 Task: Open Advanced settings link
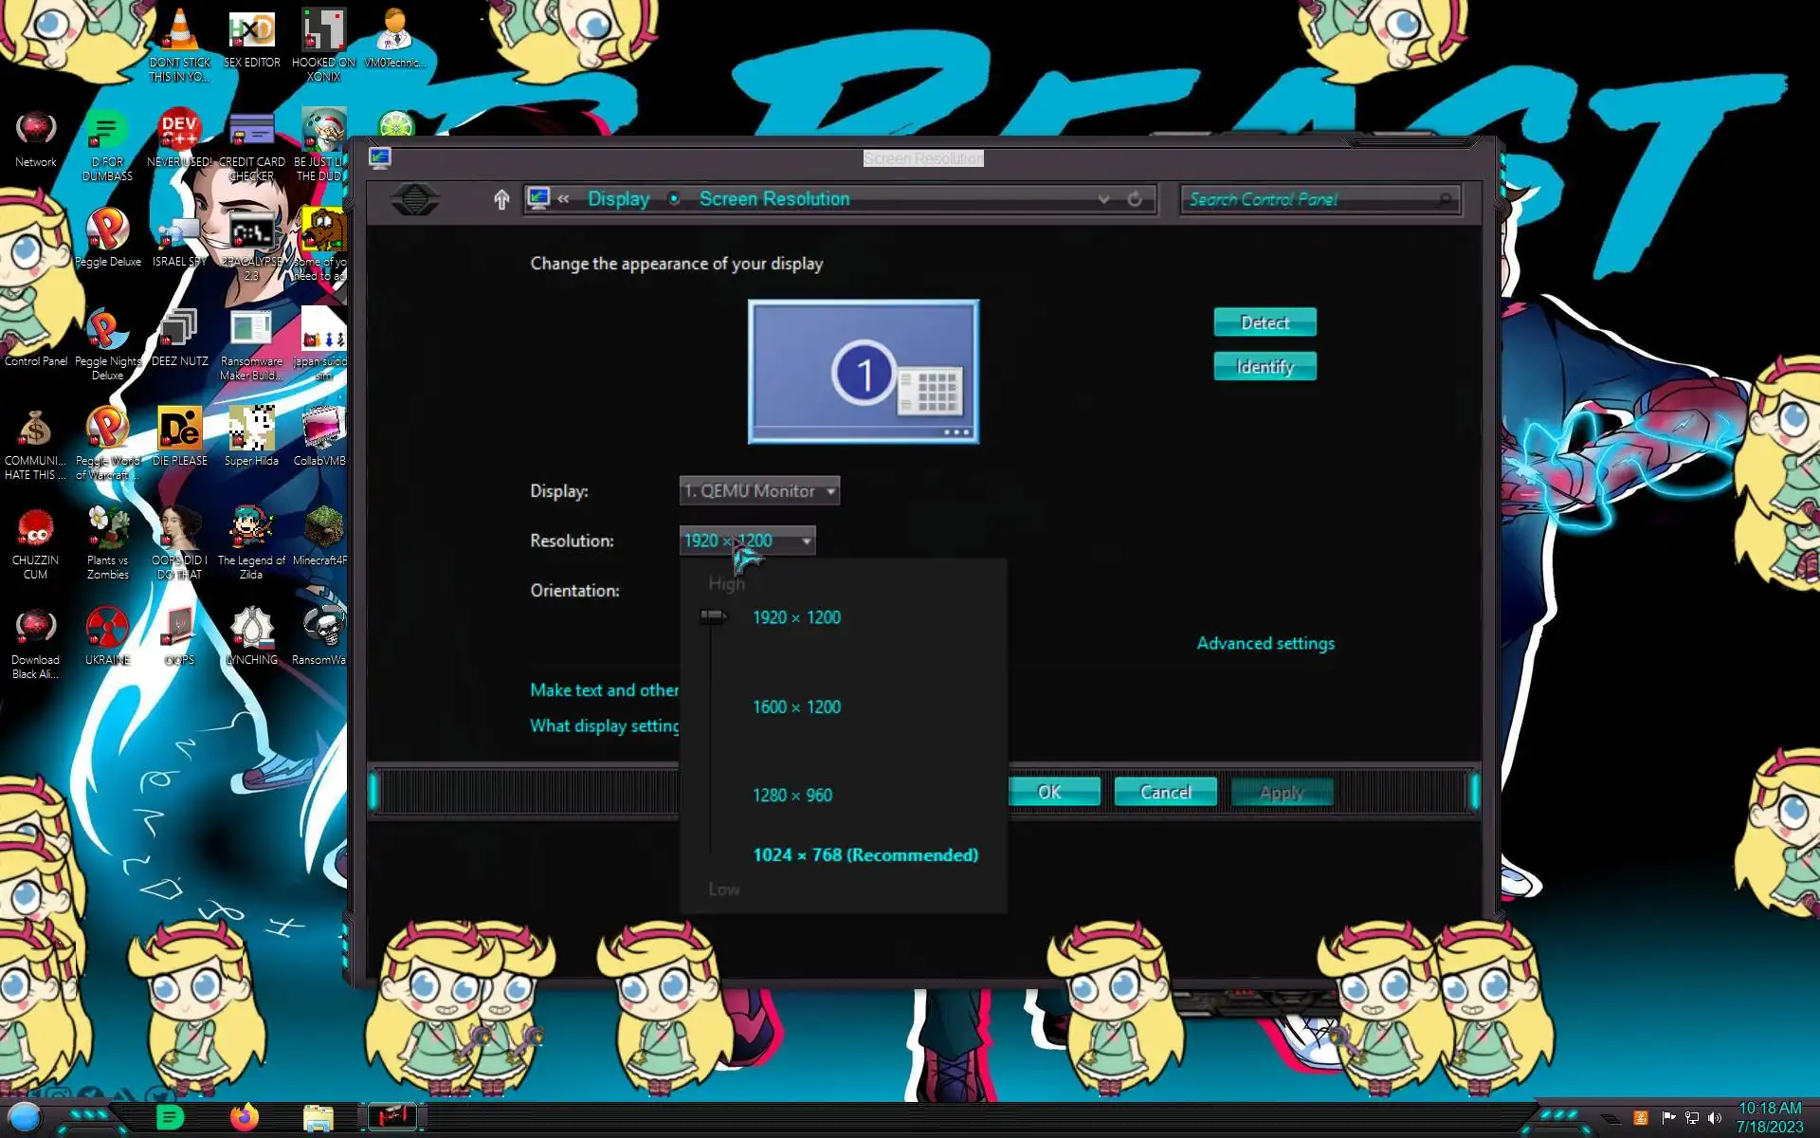click(x=1265, y=644)
